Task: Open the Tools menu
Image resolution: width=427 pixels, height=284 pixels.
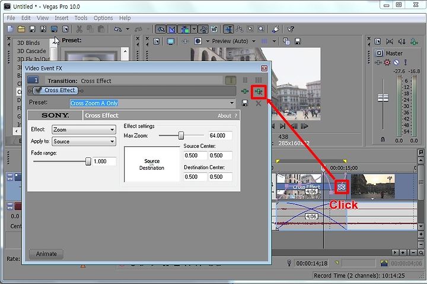Action: pos(81,18)
